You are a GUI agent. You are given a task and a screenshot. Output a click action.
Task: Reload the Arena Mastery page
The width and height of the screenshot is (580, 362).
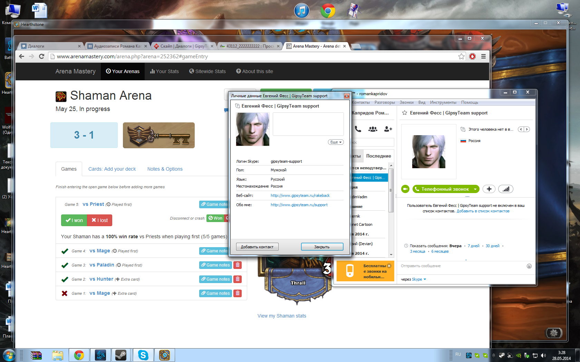tap(41, 56)
